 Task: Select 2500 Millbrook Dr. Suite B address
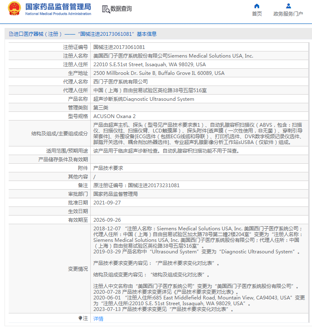click(159, 73)
